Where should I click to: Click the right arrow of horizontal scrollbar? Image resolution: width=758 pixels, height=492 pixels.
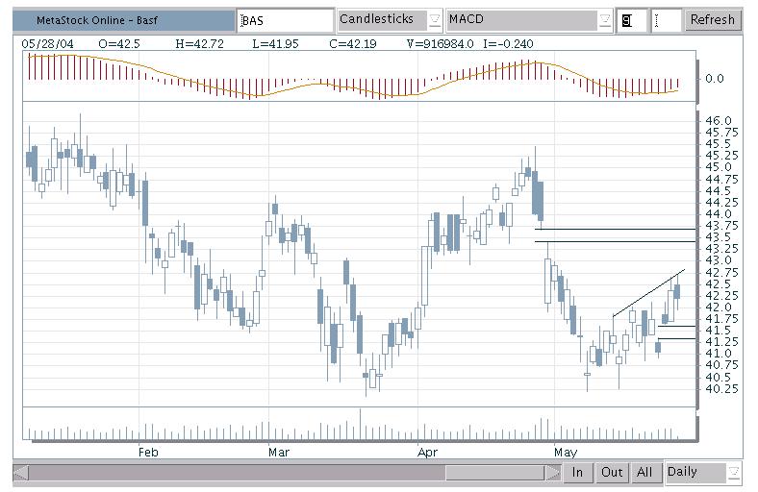click(552, 472)
